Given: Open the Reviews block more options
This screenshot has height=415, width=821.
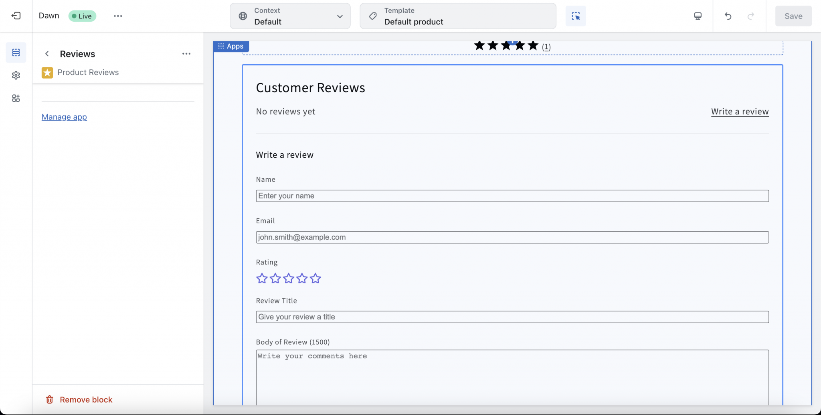Looking at the screenshot, I should (x=186, y=54).
